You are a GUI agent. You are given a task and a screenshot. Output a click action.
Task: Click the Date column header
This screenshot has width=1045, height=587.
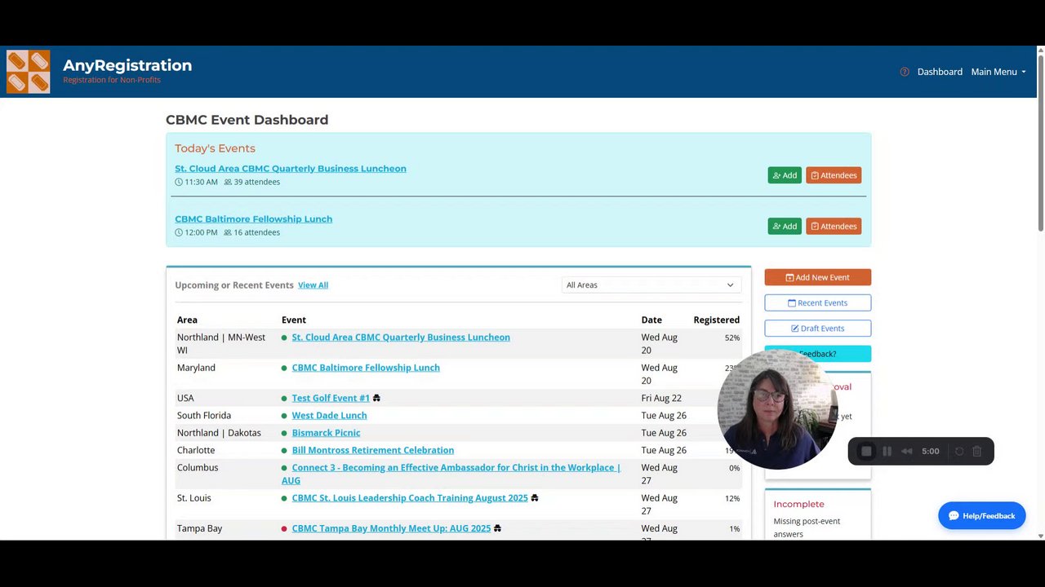click(x=651, y=320)
